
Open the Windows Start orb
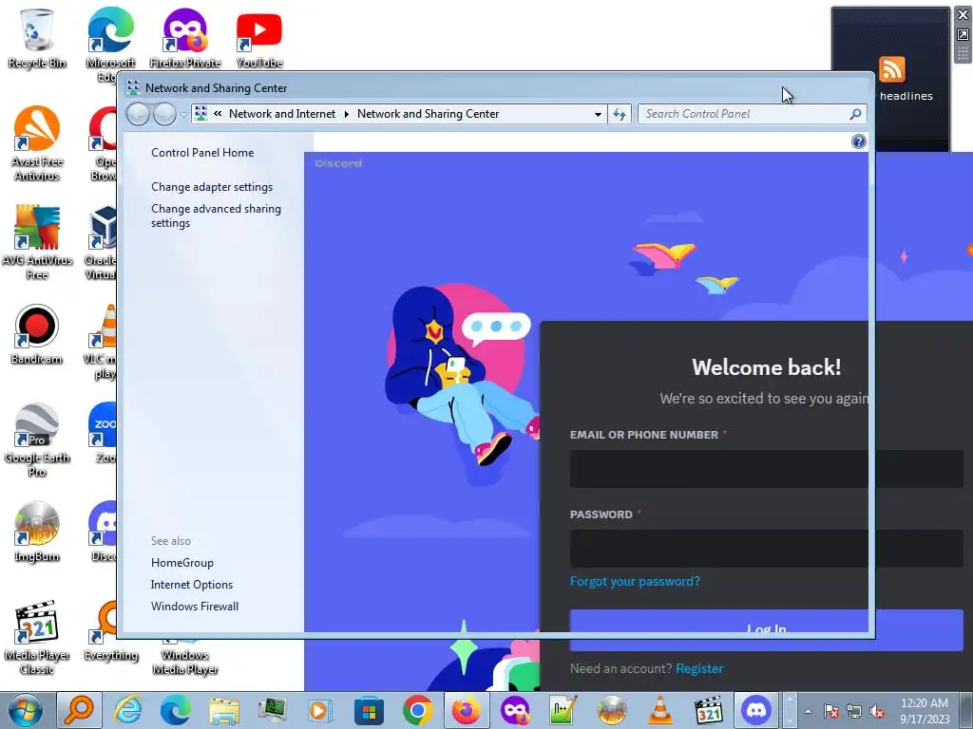pos(26,710)
